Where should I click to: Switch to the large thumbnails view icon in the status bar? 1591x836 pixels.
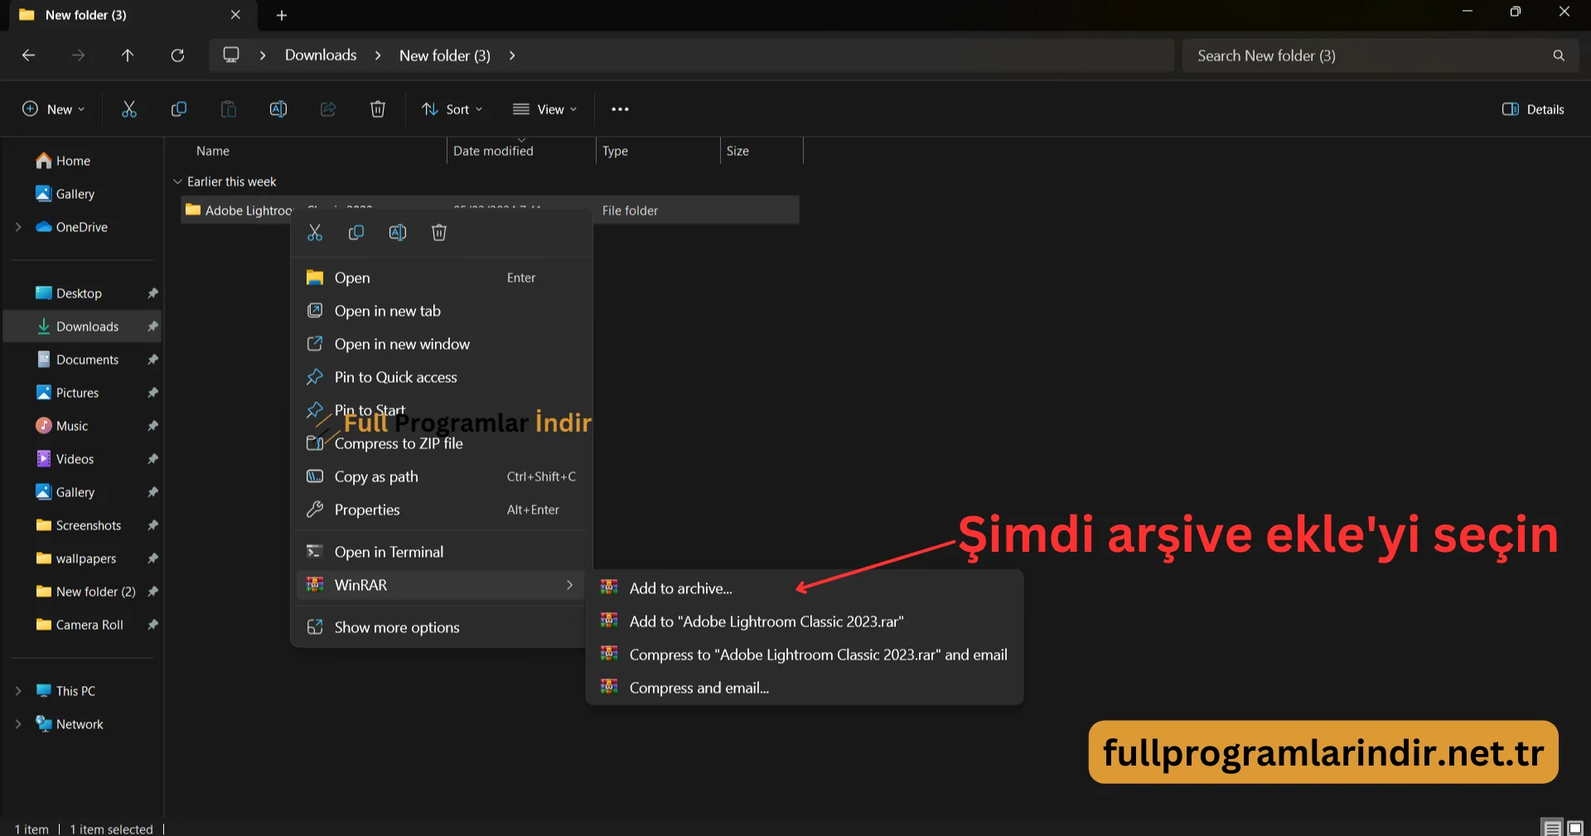click(x=1575, y=827)
